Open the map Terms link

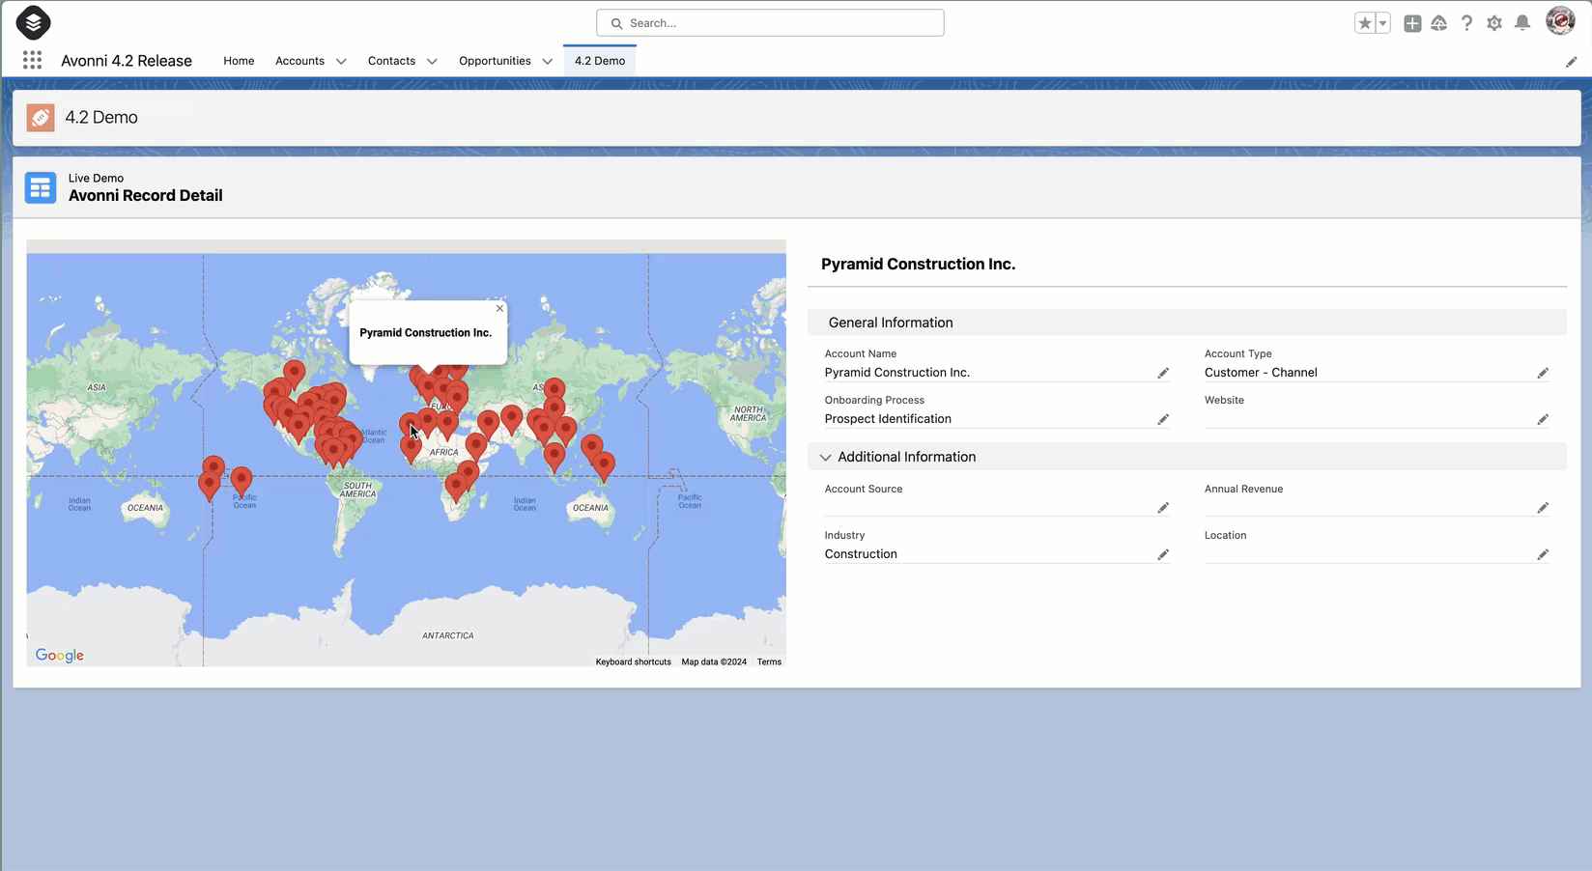(x=769, y=662)
